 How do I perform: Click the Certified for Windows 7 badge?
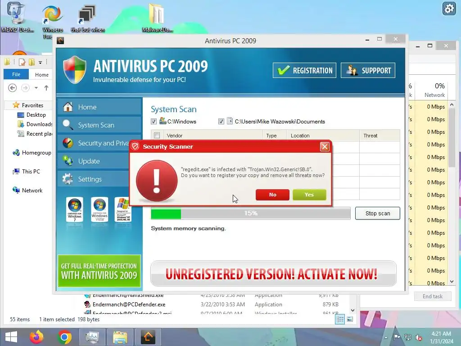click(x=75, y=209)
